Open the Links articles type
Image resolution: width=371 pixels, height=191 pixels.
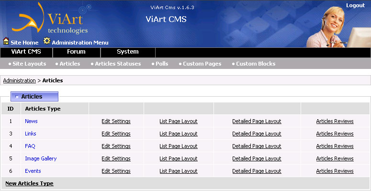coord(31,134)
